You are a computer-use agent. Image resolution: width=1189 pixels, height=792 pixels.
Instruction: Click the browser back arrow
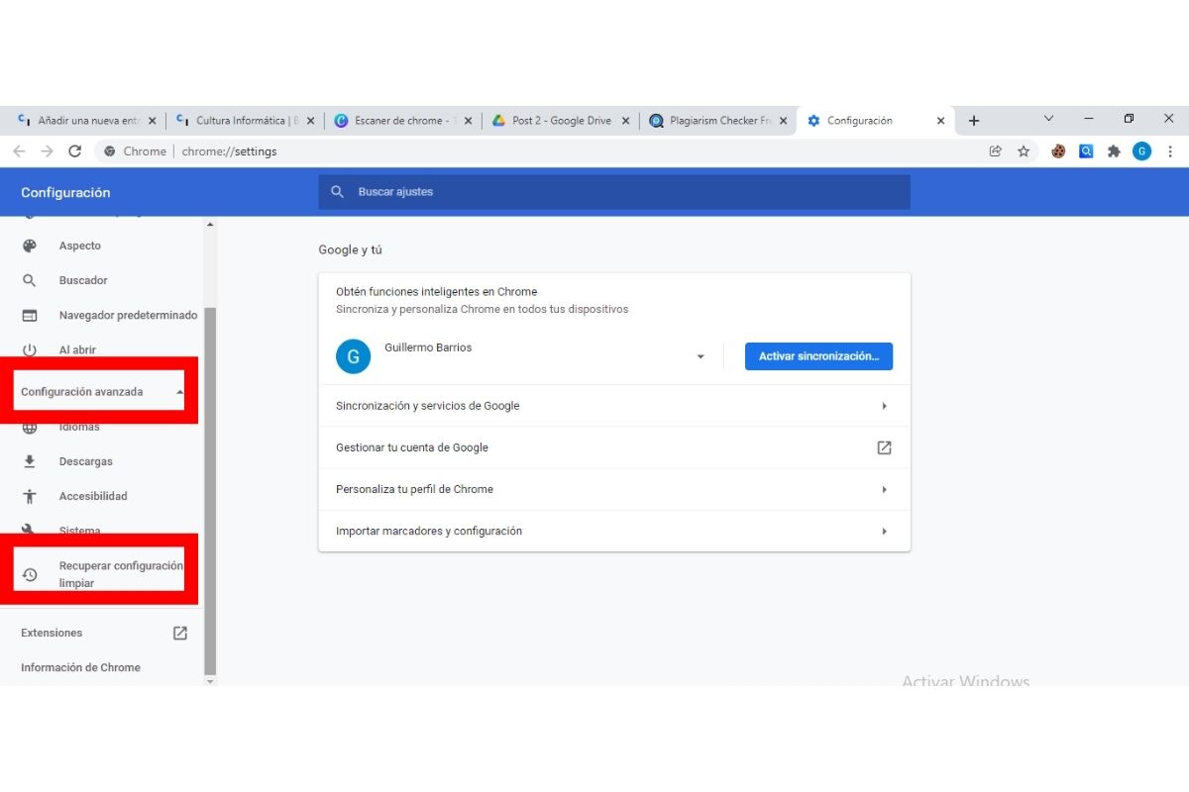tap(19, 151)
